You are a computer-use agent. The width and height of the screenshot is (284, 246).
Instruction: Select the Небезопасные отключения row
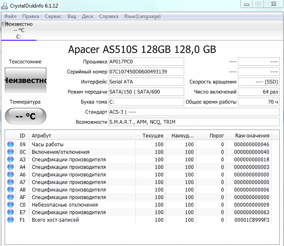(138, 205)
